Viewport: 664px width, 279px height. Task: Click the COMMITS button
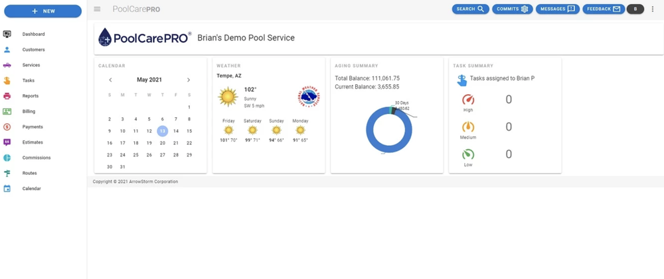(x=513, y=9)
